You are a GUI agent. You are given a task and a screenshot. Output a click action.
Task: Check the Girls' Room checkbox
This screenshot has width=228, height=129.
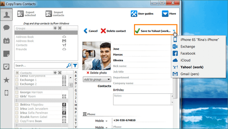click(17, 96)
